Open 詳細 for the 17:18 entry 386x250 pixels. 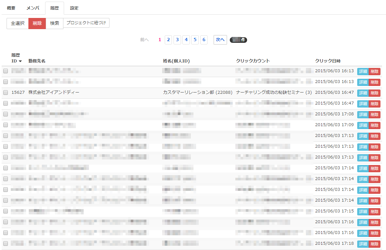click(x=363, y=244)
